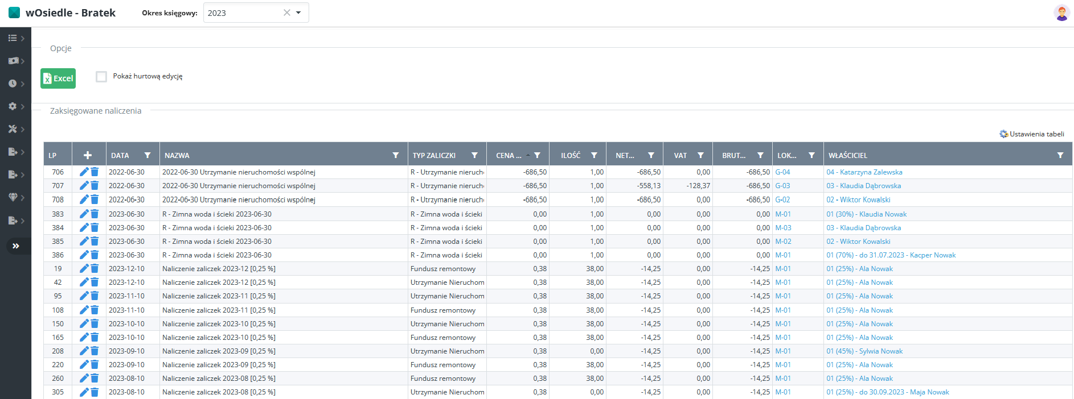
Task: Open the 'Ustawienia tabeli' link
Action: tap(1032, 134)
